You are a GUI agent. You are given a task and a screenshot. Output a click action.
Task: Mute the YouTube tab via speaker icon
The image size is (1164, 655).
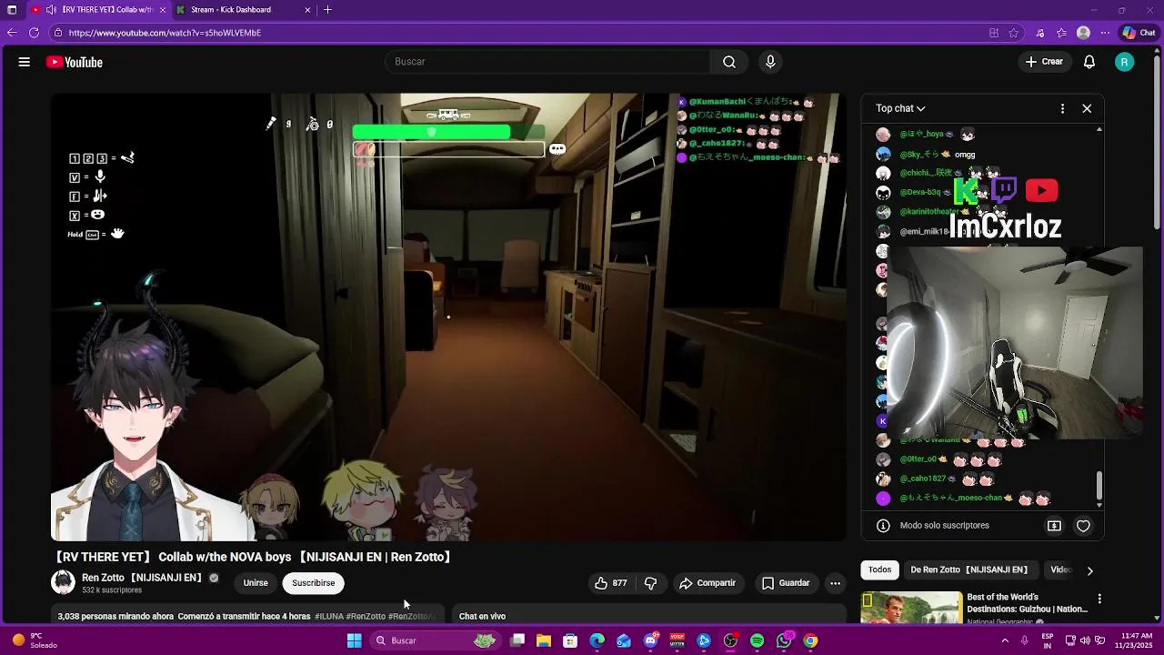51,10
